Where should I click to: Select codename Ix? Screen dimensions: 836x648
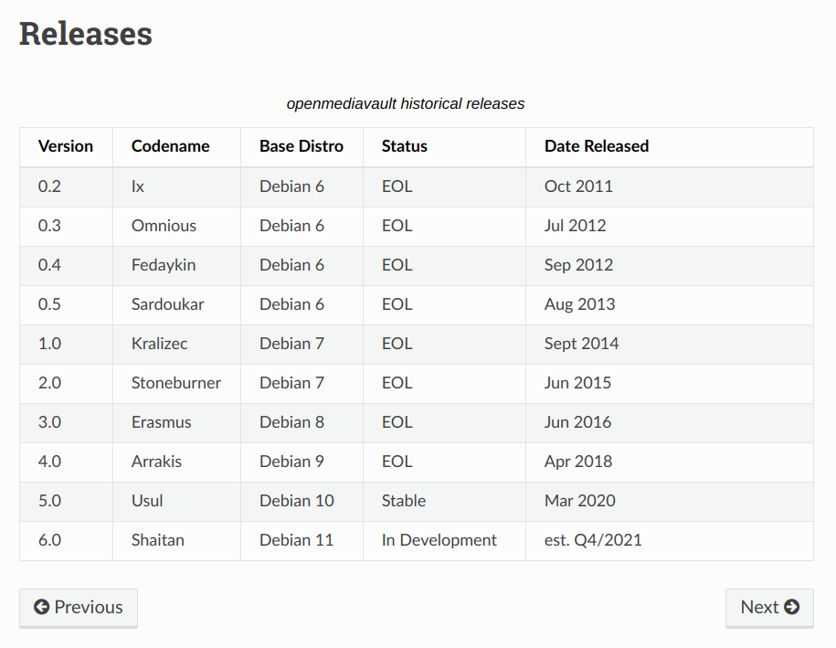tap(138, 186)
